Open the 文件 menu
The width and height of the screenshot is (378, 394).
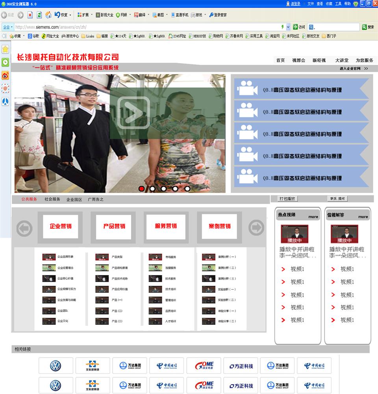point(310,4)
